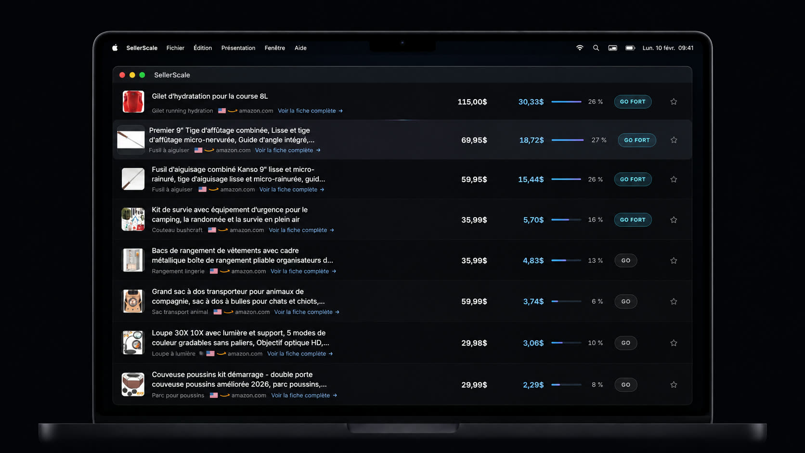Open the Couveuse poussins product thumbnail

pos(133,385)
